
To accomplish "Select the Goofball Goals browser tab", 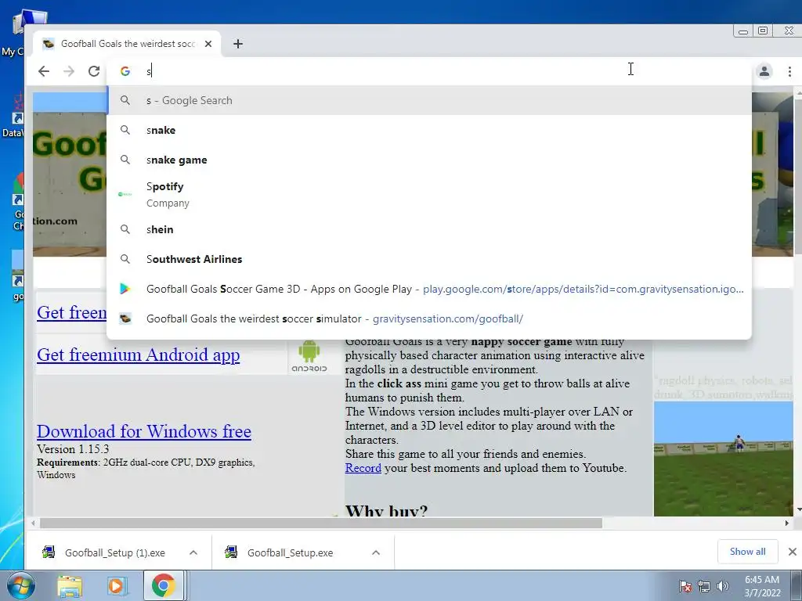I will tap(127, 44).
